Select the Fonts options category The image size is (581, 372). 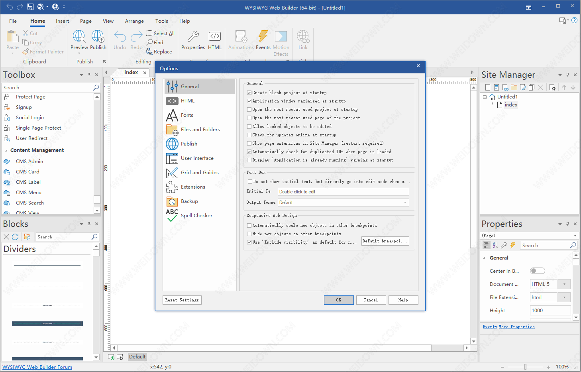(x=187, y=115)
